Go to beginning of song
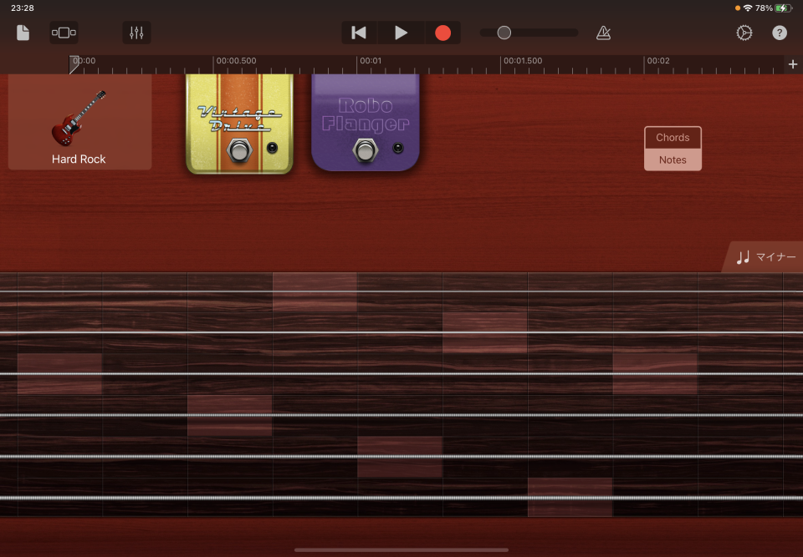Viewport: 803px width, 557px height. (359, 33)
